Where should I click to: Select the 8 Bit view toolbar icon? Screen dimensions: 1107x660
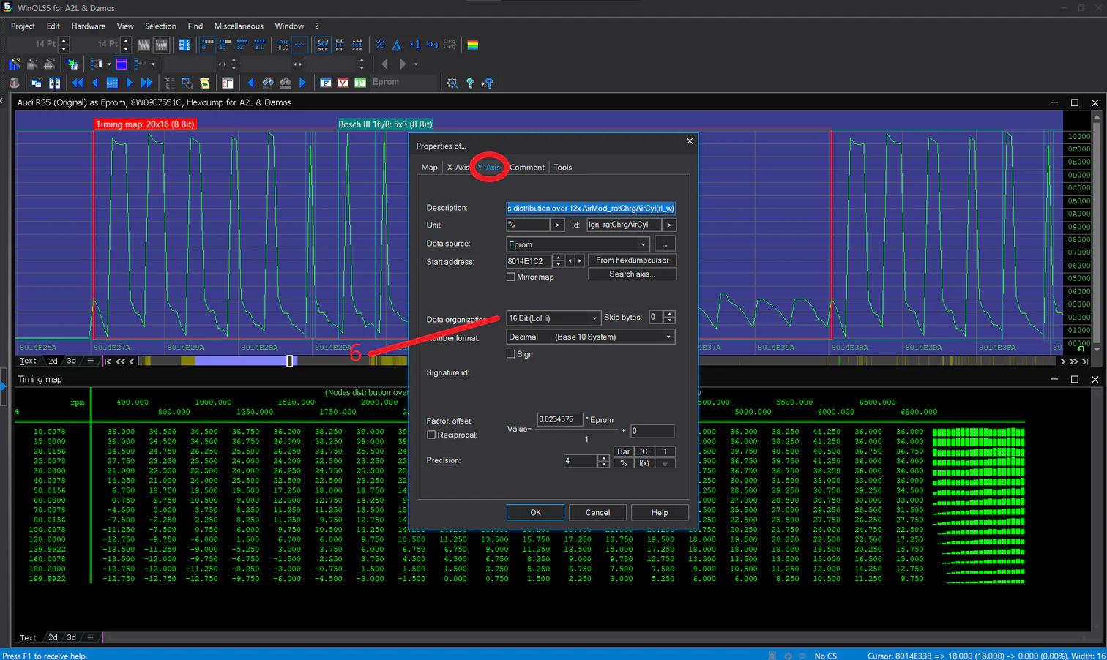point(208,45)
